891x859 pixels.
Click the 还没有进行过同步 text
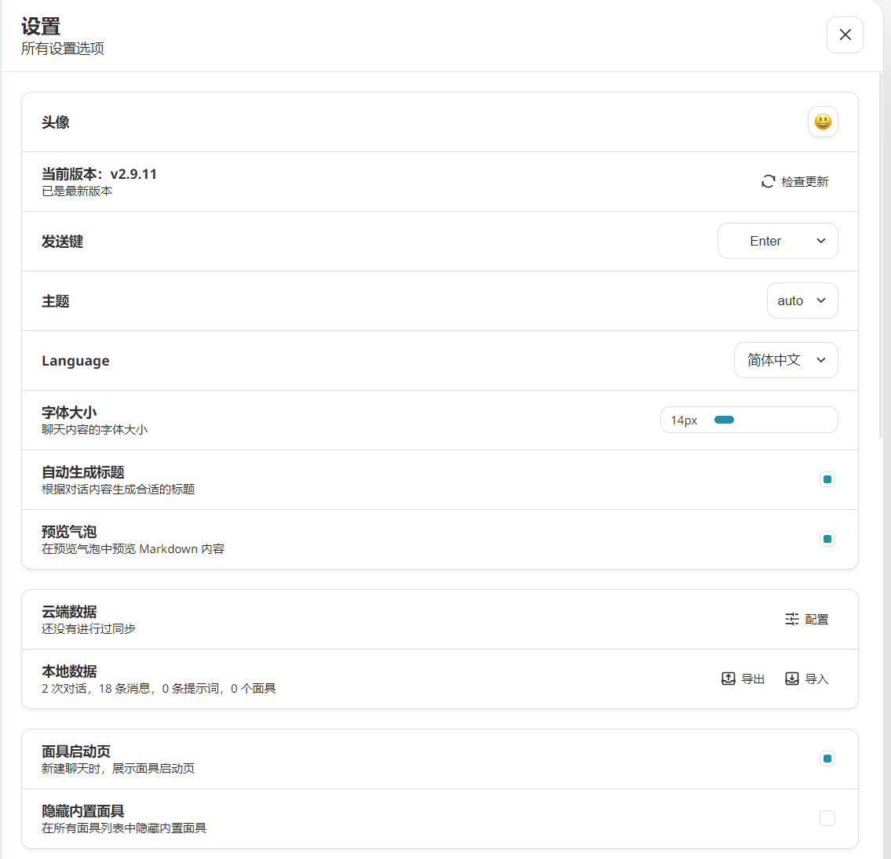pos(89,629)
